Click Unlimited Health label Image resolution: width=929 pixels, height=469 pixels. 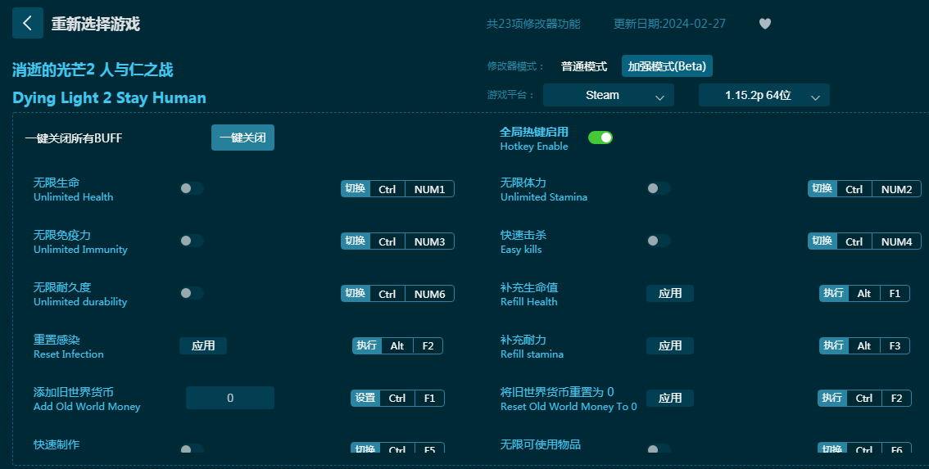[74, 197]
